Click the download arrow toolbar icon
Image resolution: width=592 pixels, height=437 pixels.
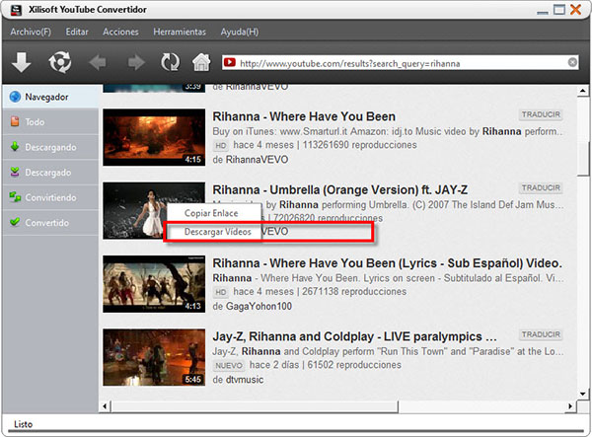point(21,62)
